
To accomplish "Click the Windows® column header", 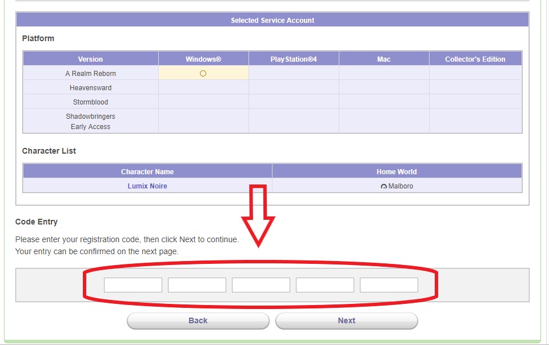I will point(203,59).
